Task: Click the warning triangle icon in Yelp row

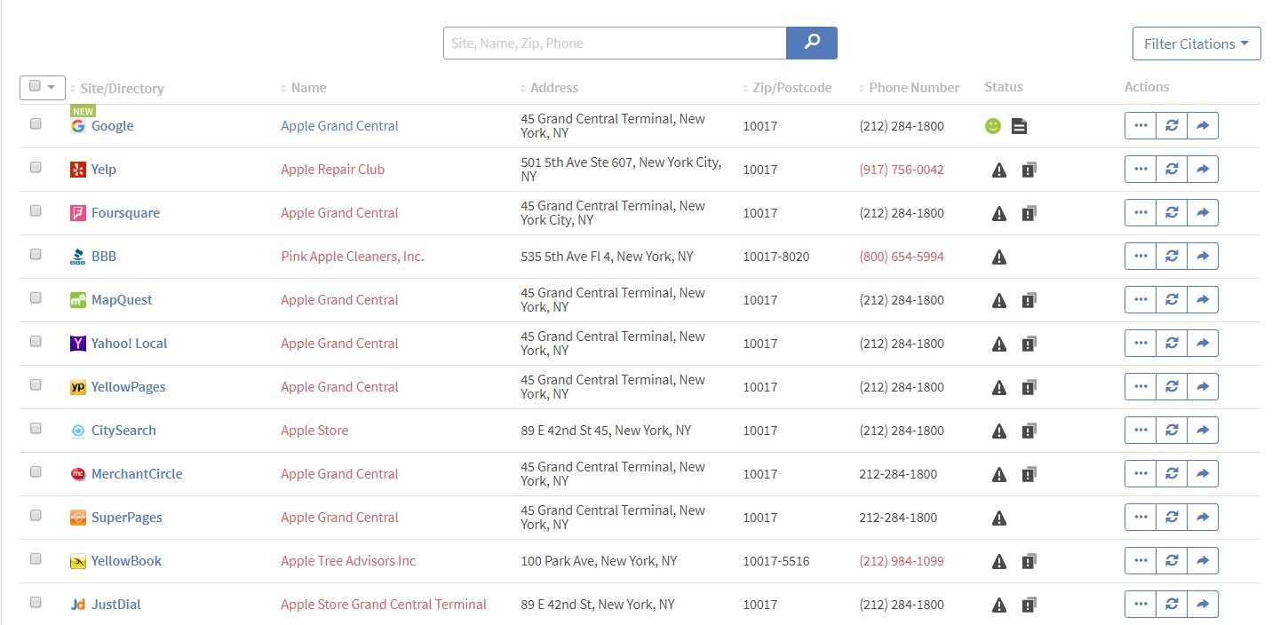Action: [999, 170]
